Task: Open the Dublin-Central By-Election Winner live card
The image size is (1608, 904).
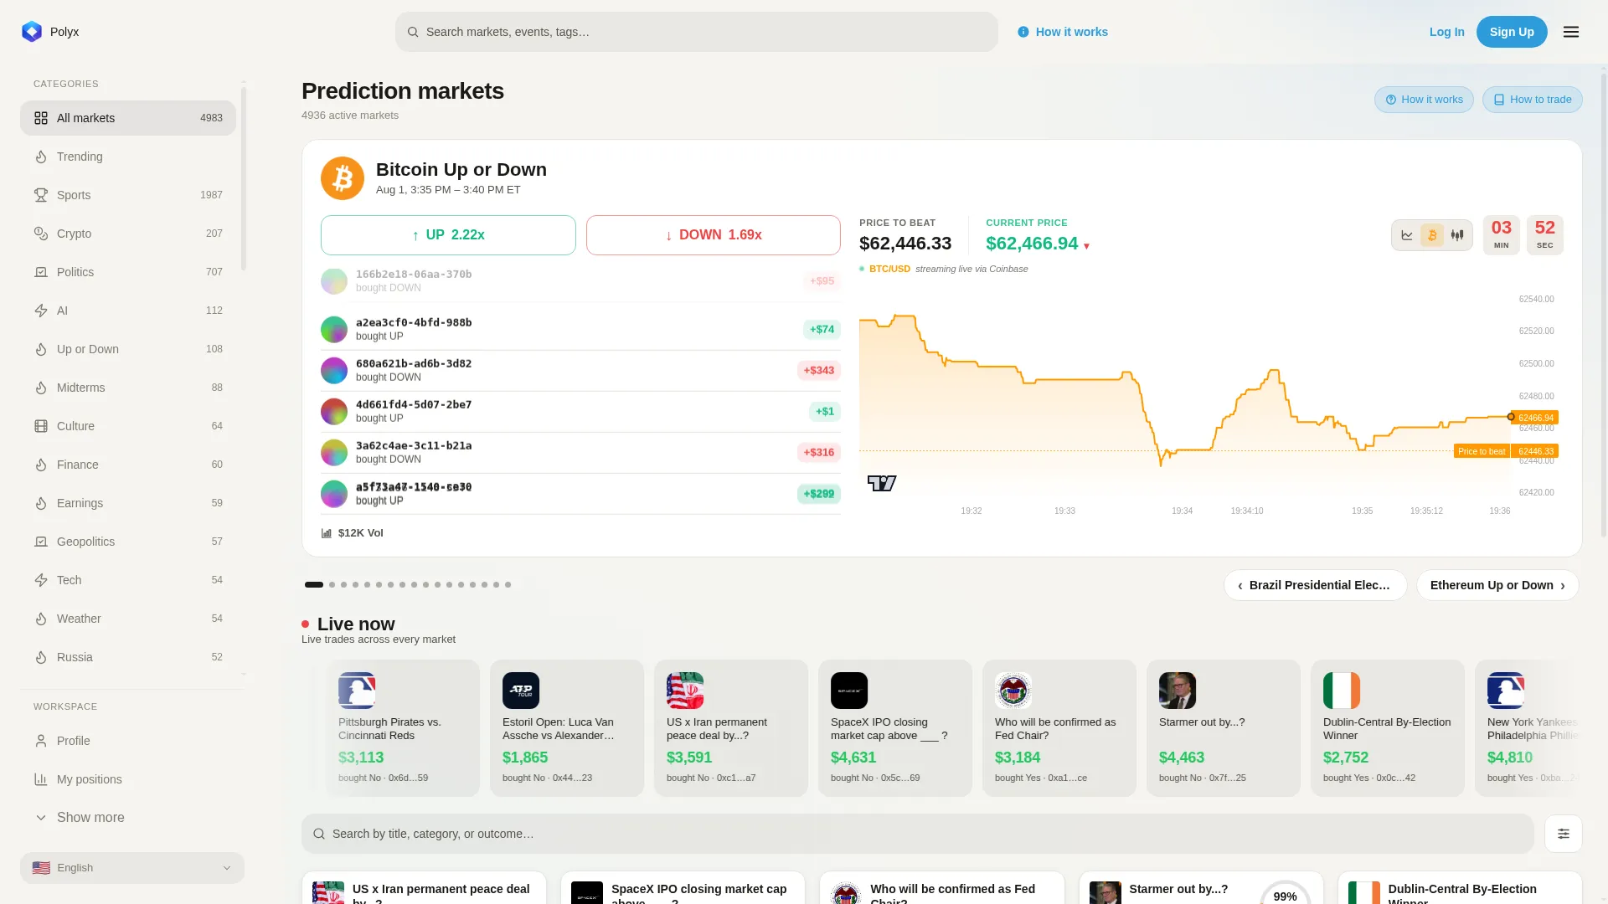Action: [x=1388, y=728]
